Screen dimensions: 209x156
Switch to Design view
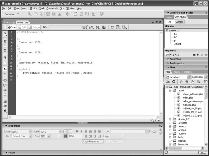(34, 27)
